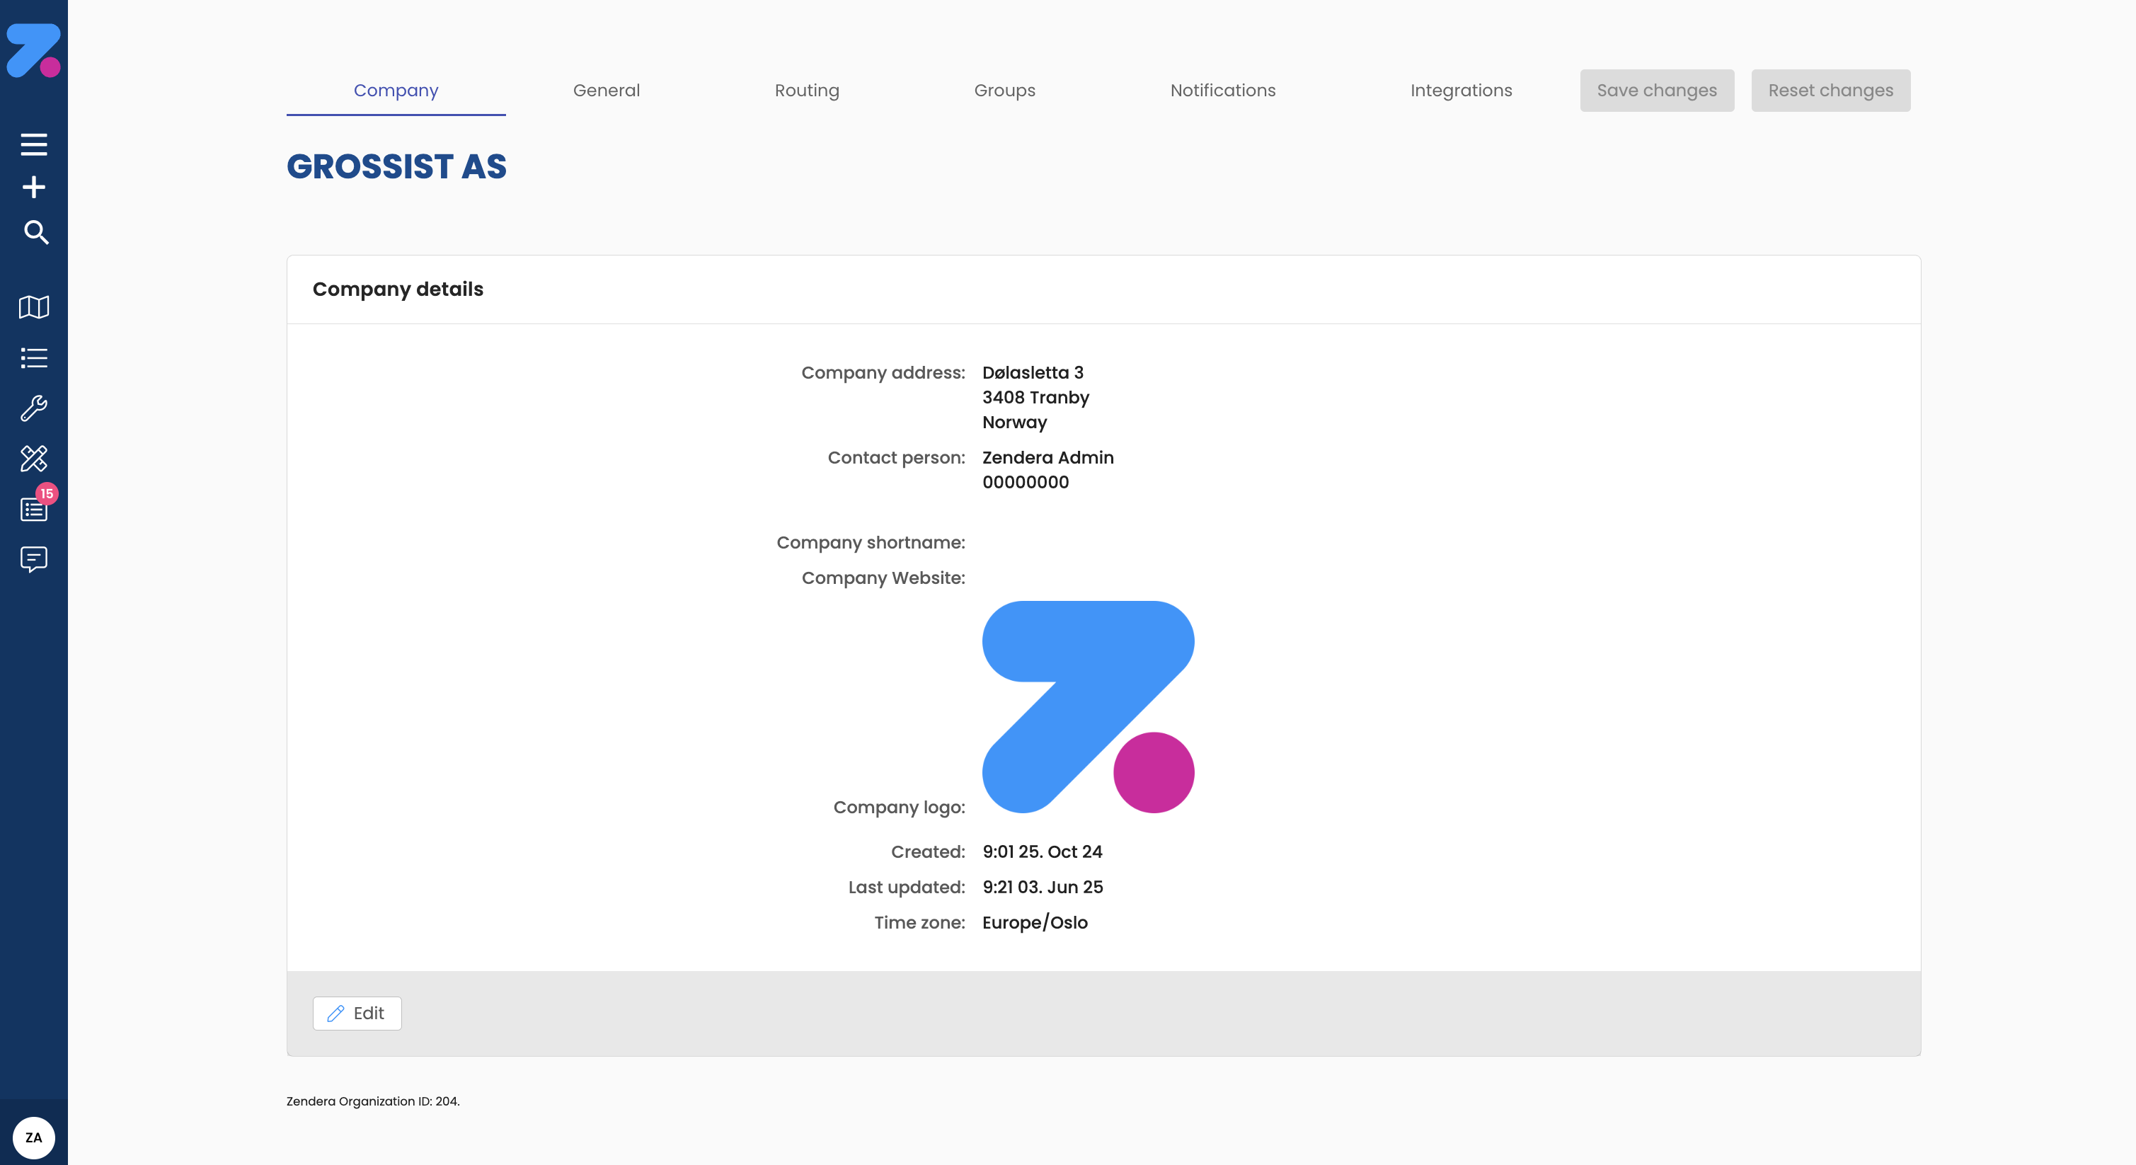Open the map view icon
The width and height of the screenshot is (2136, 1165).
pos(33,306)
